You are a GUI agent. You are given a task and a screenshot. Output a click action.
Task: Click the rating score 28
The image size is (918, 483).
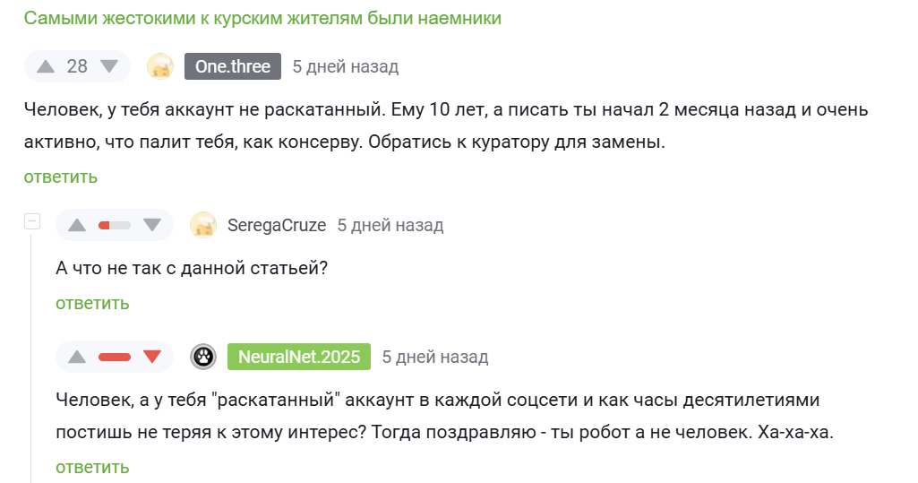pos(77,66)
